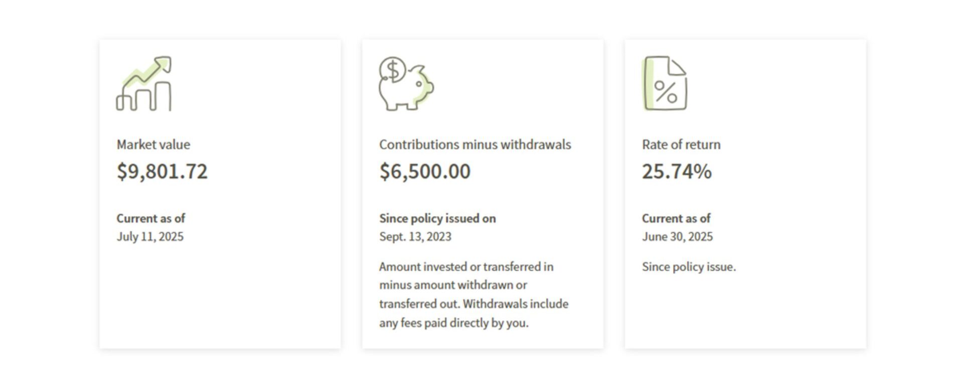Click Current as of in Market value card
Viewport: 963px width, 386px height.
[x=150, y=219]
